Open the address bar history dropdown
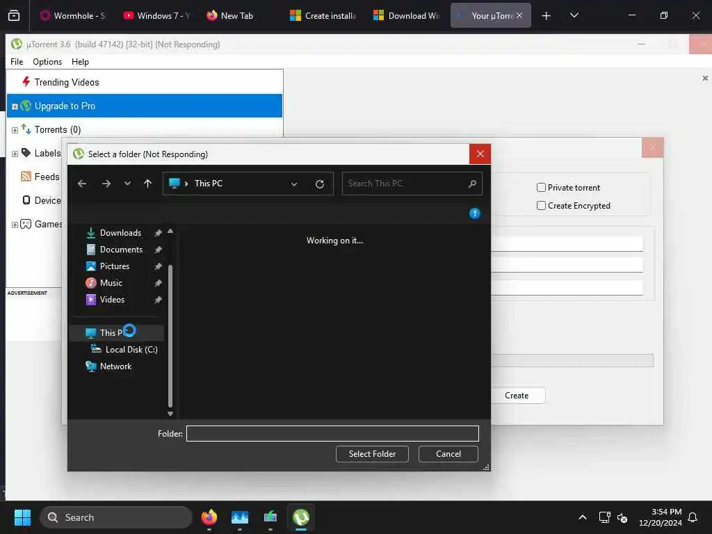The height and width of the screenshot is (534, 712). pyautogui.click(x=294, y=184)
